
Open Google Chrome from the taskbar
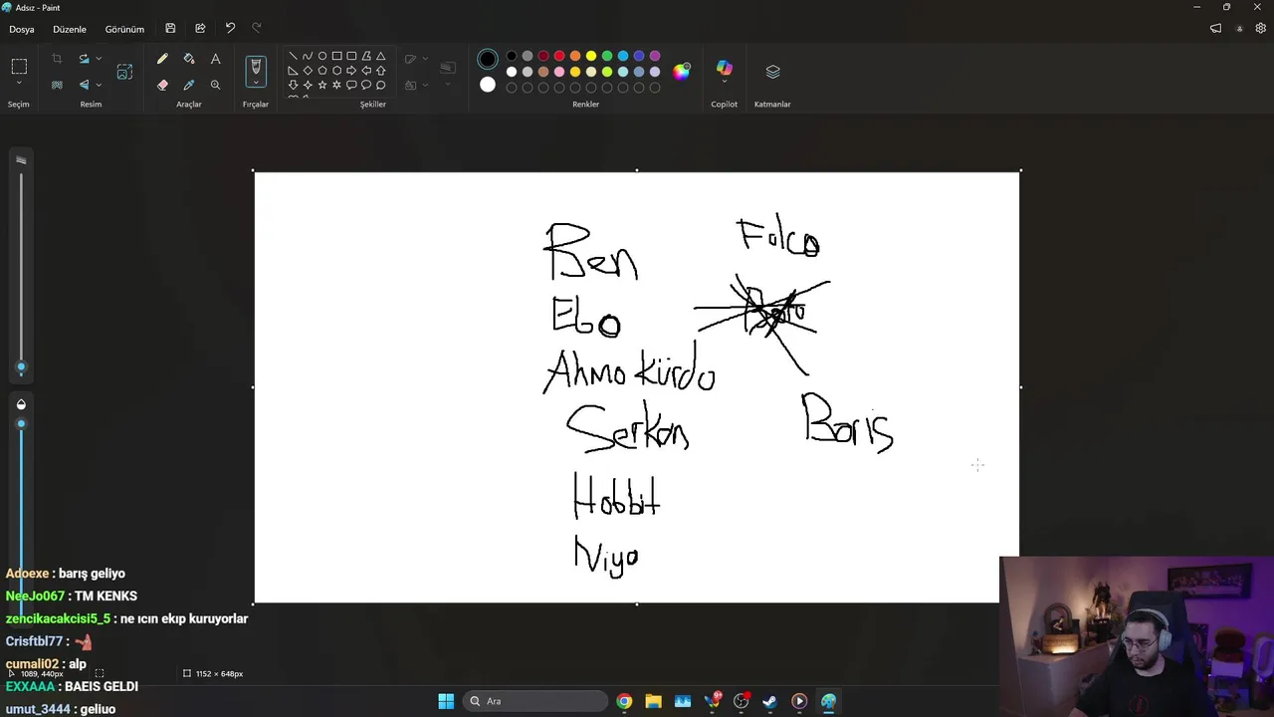coord(624,701)
